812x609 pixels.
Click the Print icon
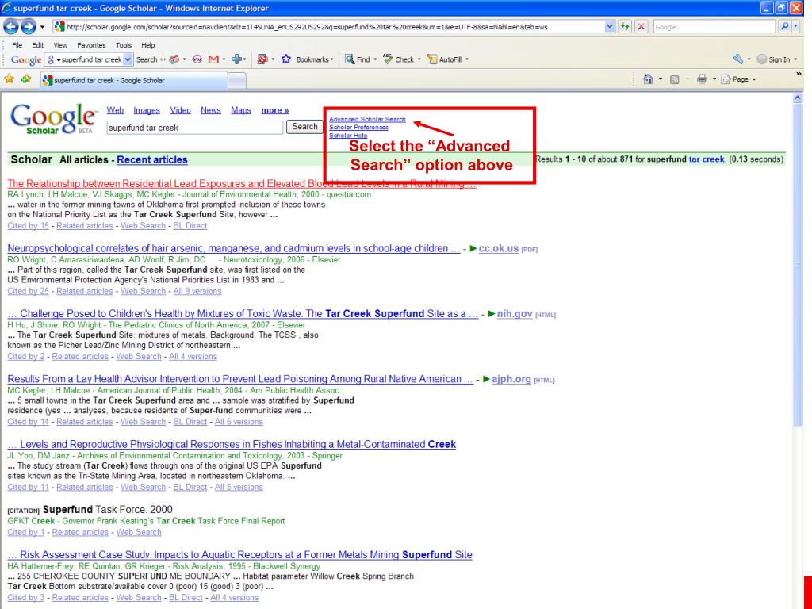(x=702, y=79)
